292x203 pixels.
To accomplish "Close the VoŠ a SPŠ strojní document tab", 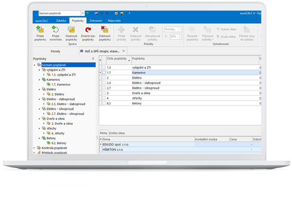I will tap(124, 50).
